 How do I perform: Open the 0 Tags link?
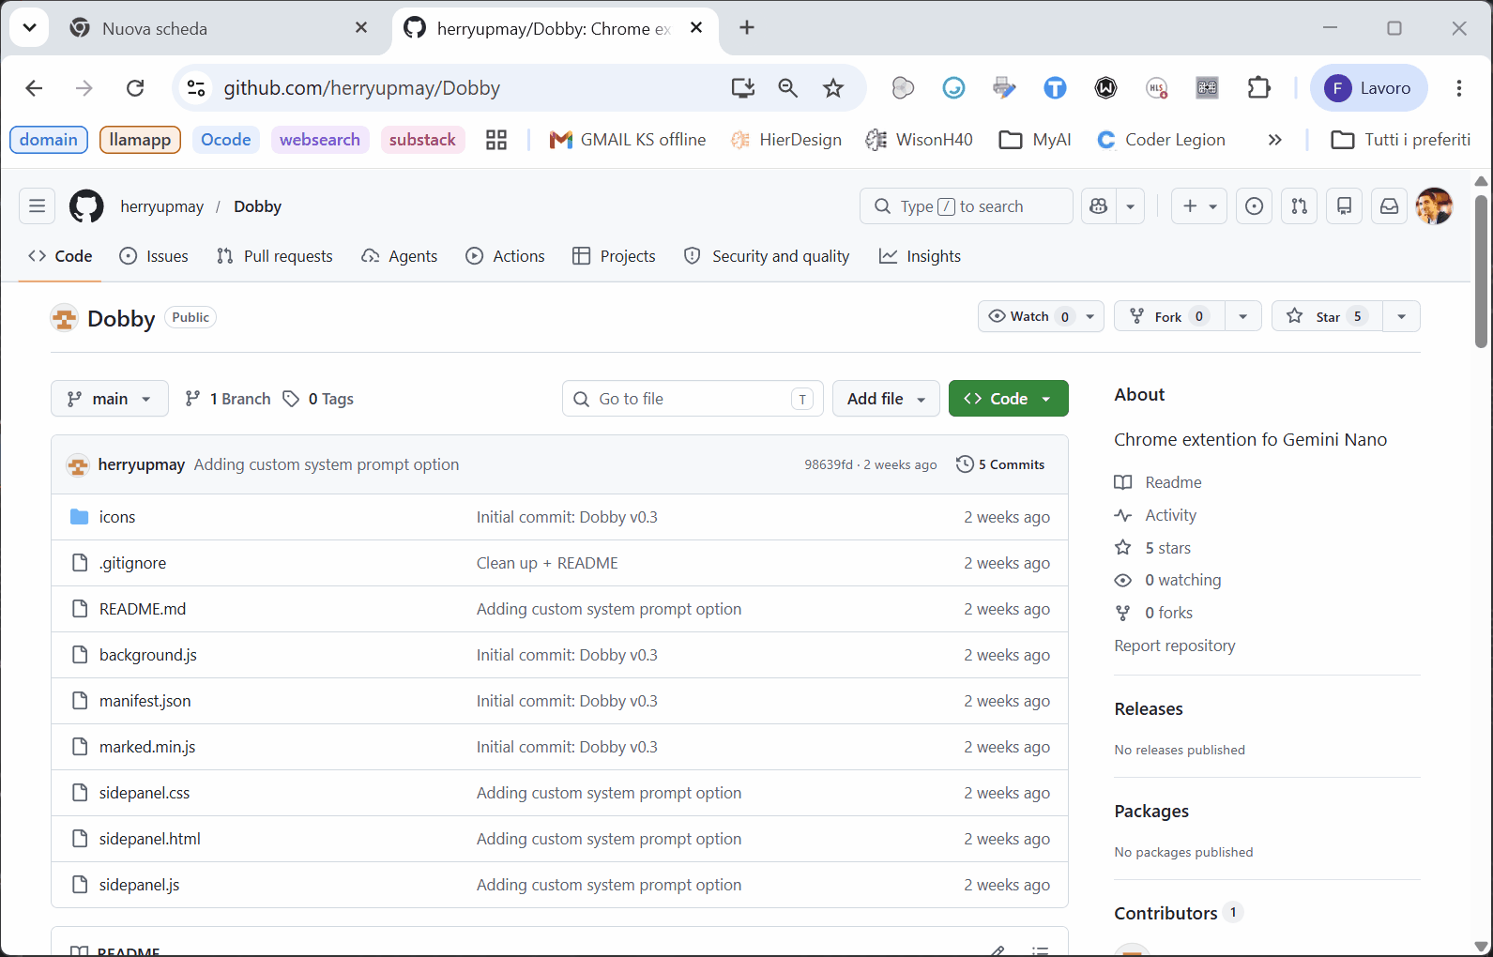tap(318, 399)
